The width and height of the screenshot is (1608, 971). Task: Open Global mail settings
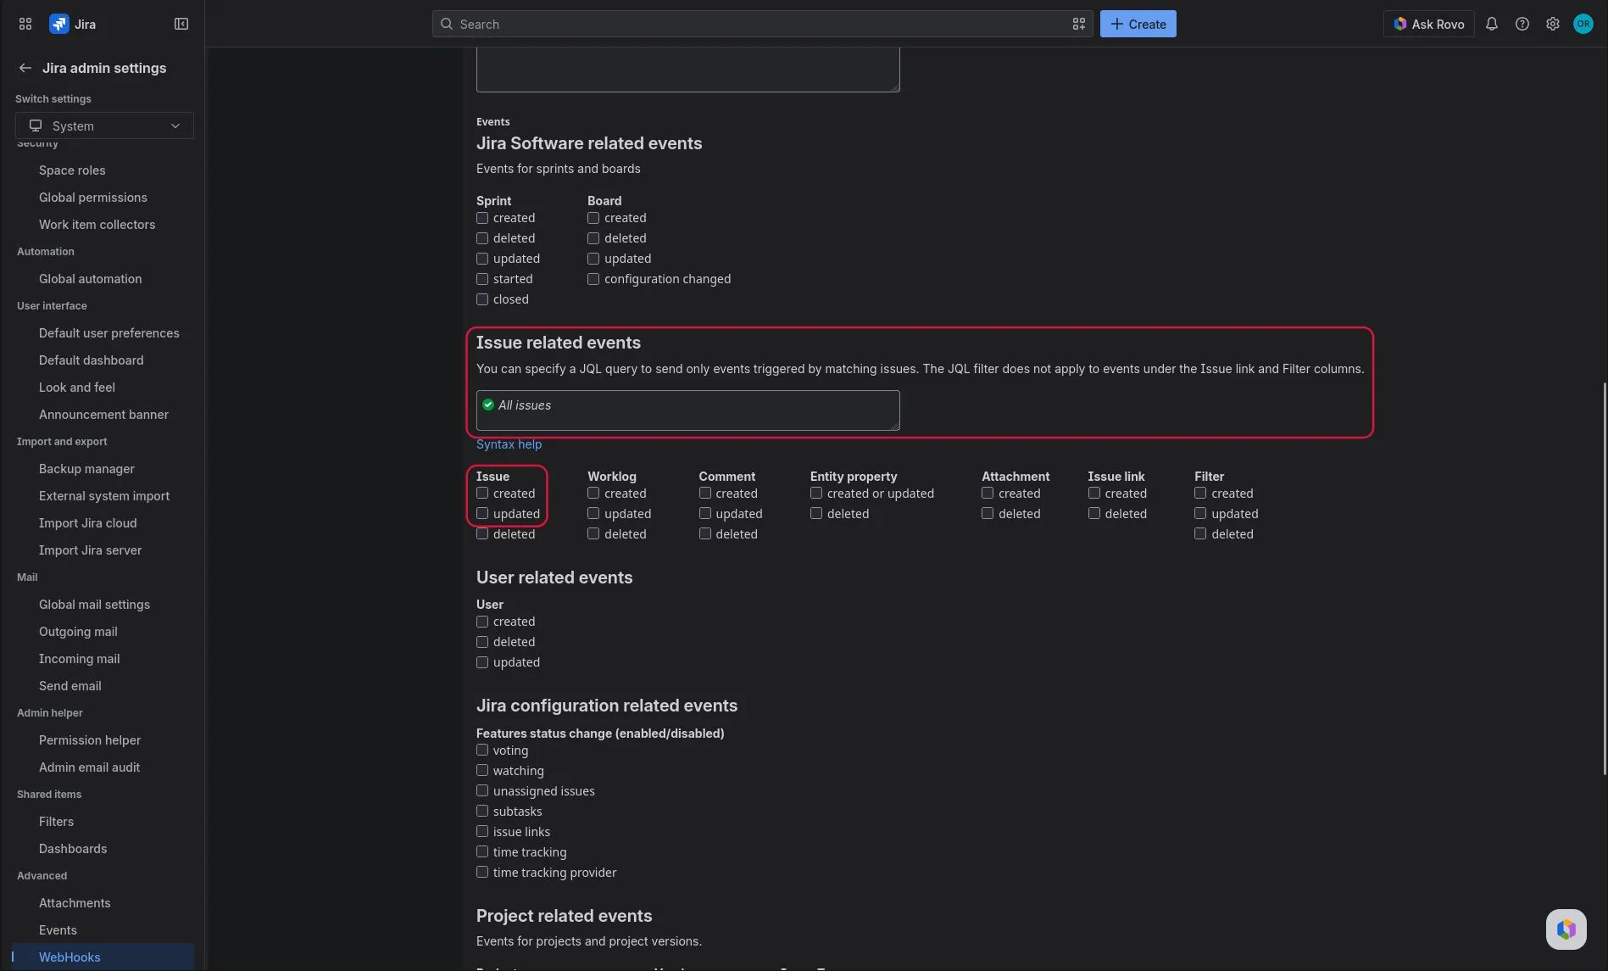pyautogui.click(x=94, y=605)
